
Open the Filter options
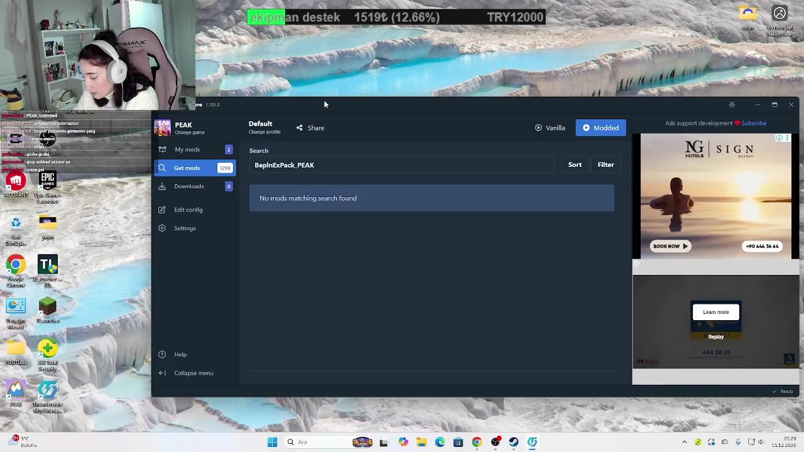(606, 164)
